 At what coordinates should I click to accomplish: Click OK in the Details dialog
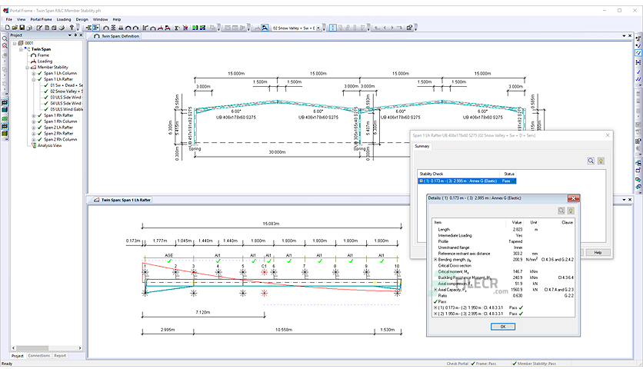[x=503, y=327]
